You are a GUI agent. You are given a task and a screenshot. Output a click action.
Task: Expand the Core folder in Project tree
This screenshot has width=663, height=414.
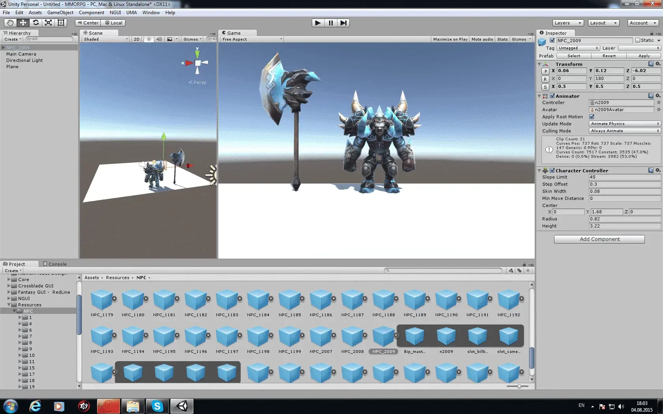pyautogui.click(x=9, y=280)
